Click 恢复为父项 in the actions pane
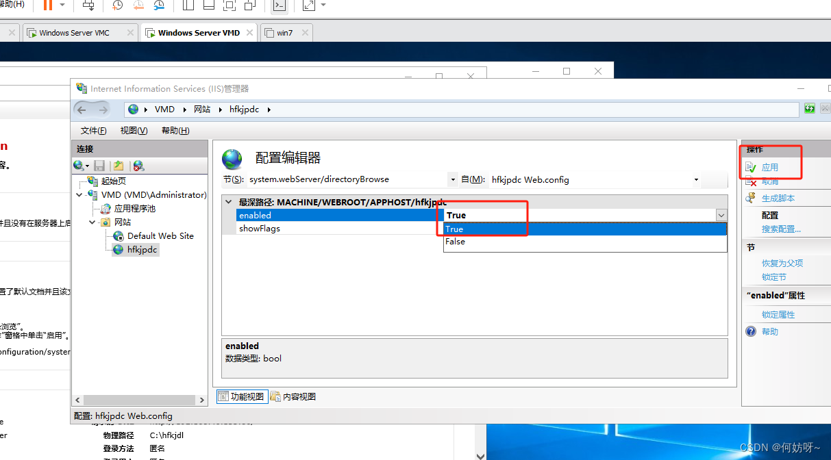This screenshot has width=831, height=460. point(782,264)
